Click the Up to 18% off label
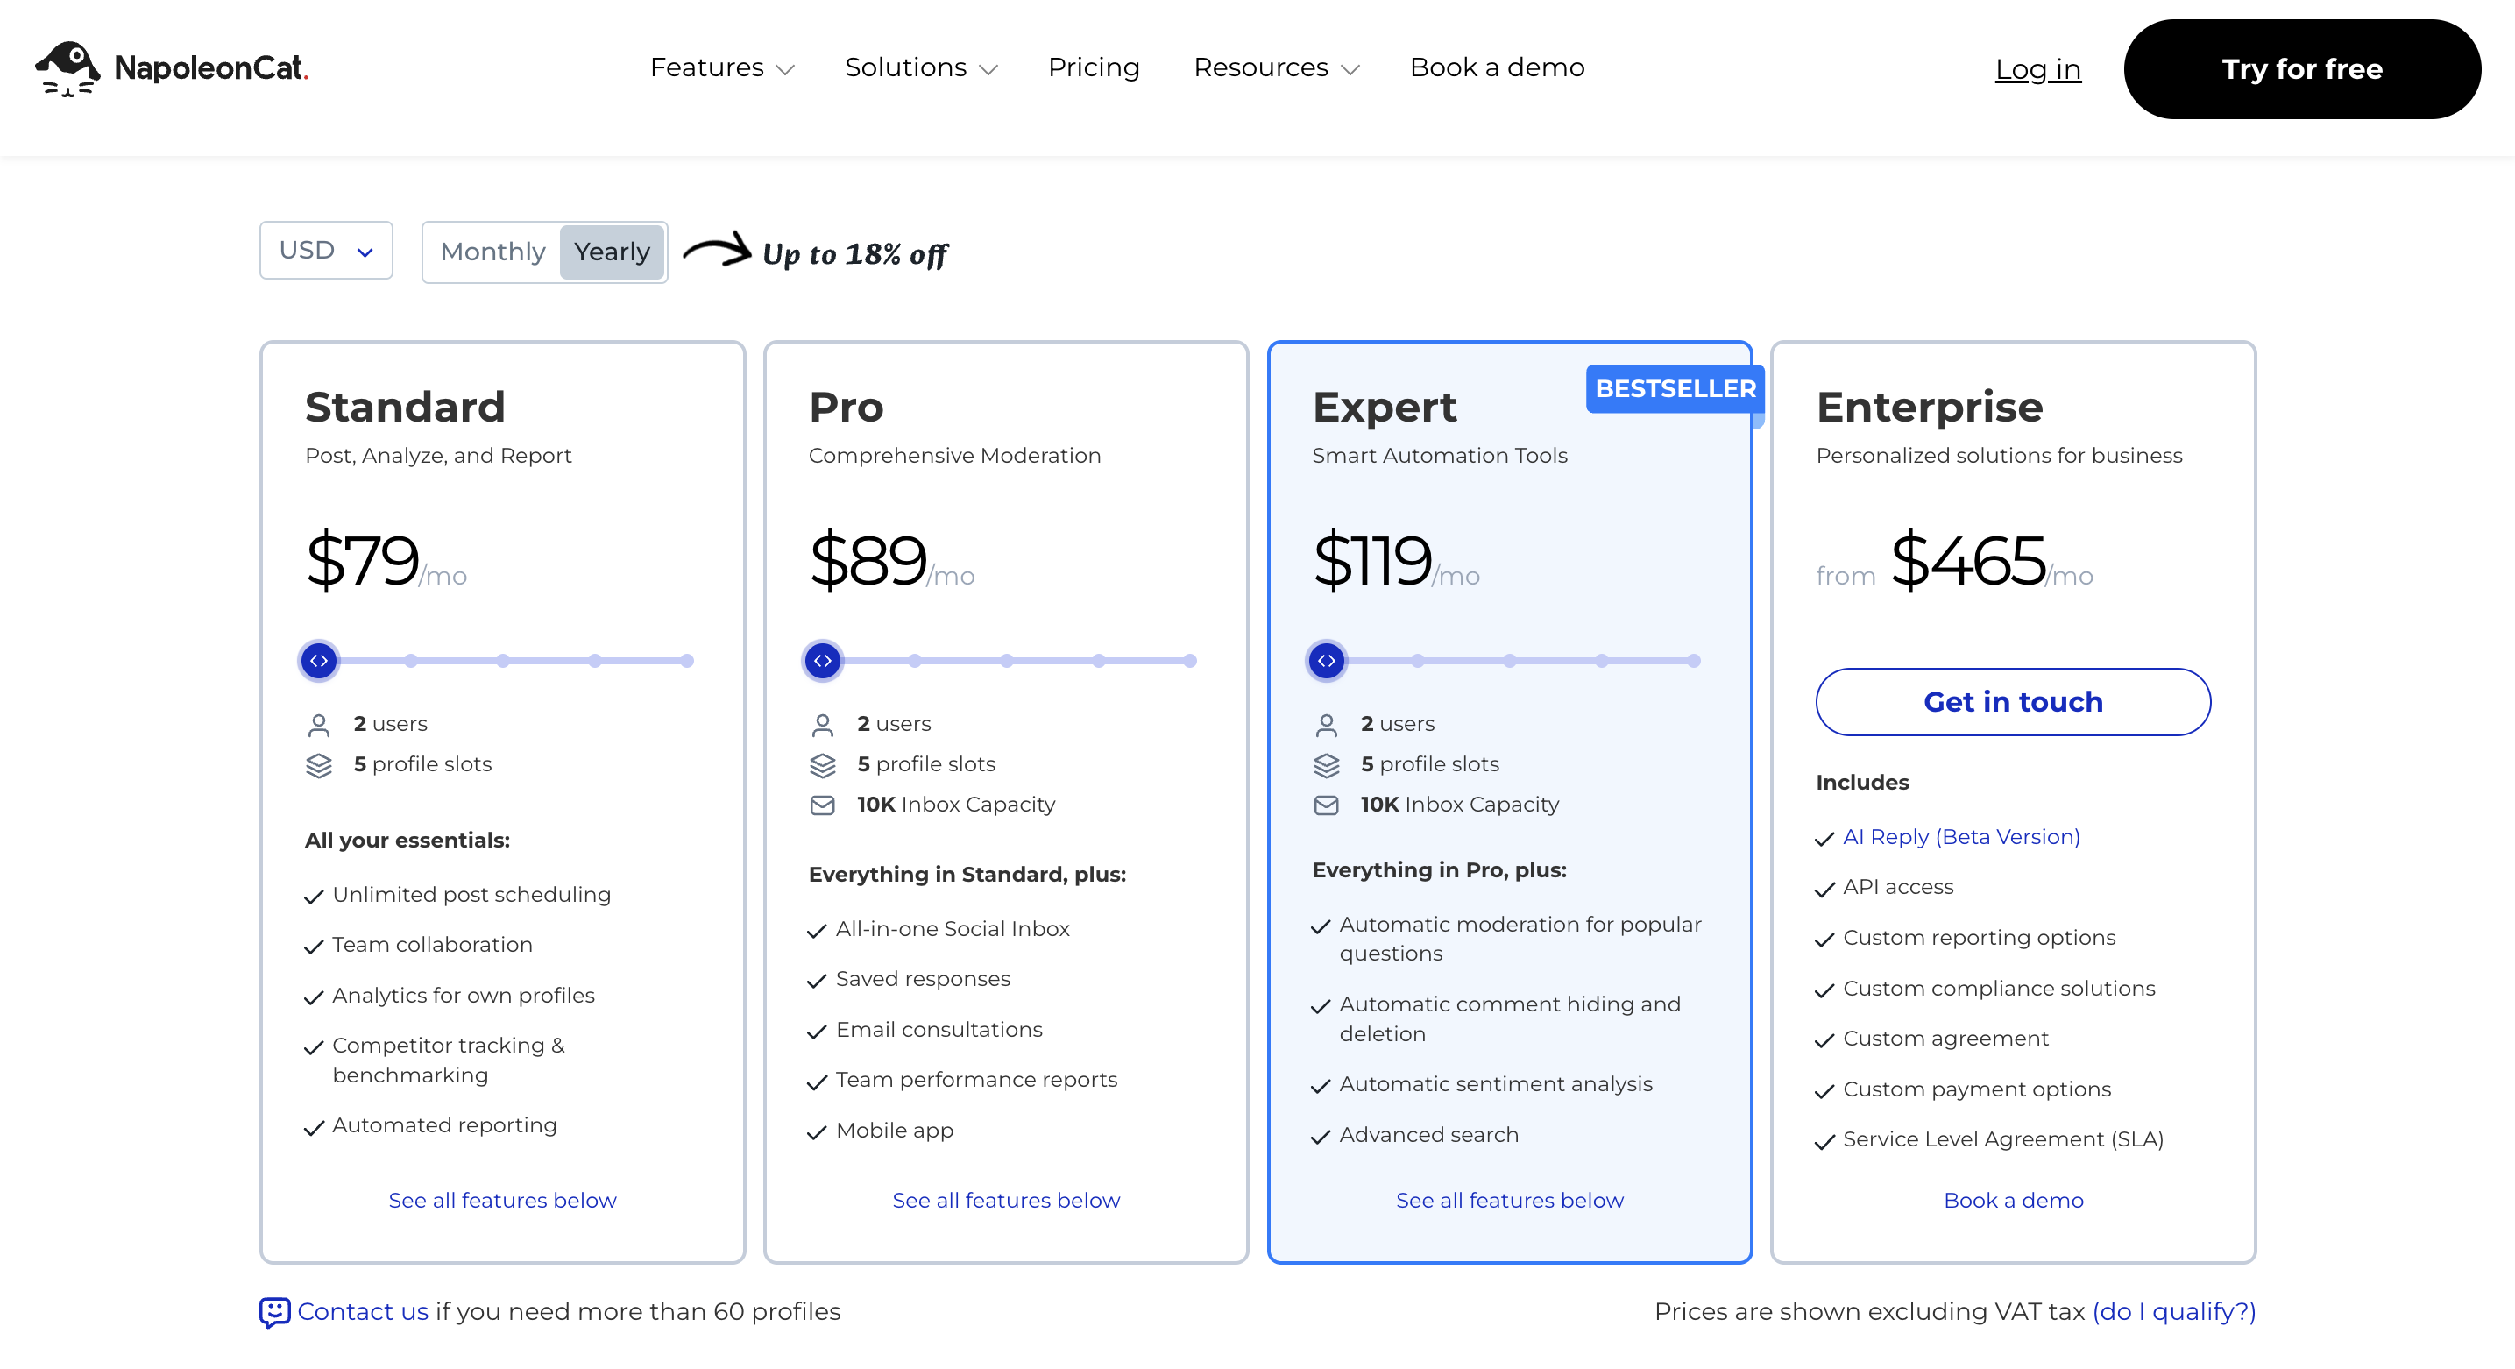The height and width of the screenshot is (1369, 2515). tap(854, 254)
